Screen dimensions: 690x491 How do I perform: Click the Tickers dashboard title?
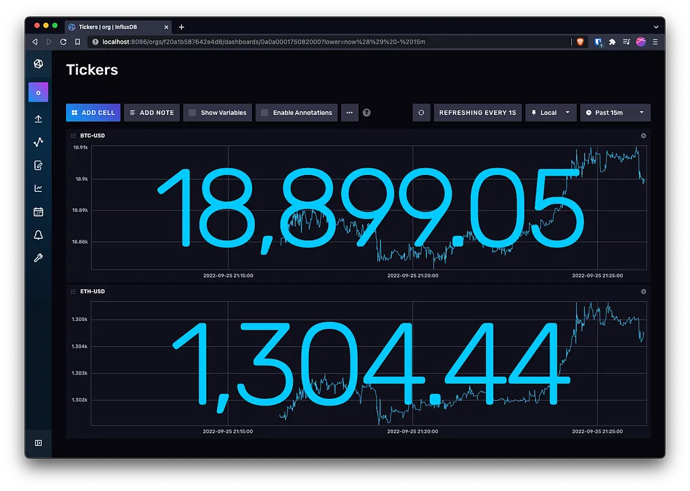pyautogui.click(x=92, y=70)
